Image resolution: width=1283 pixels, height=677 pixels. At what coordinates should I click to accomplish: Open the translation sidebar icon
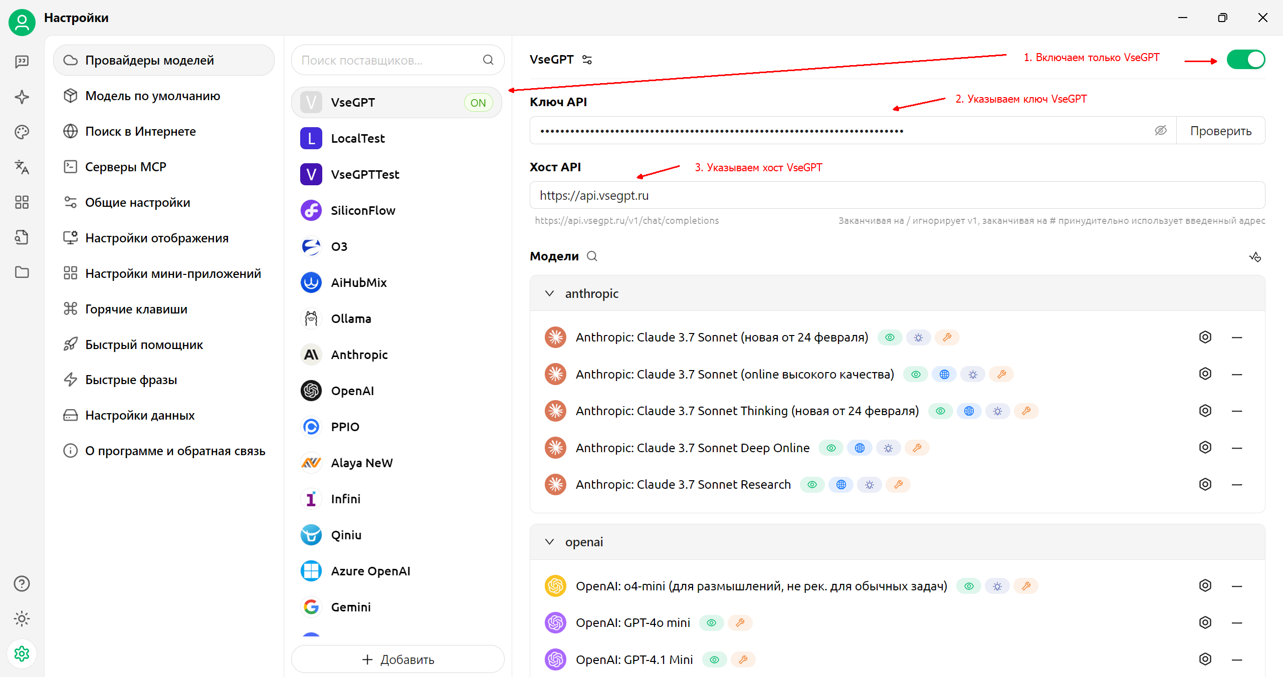coord(22,167)
